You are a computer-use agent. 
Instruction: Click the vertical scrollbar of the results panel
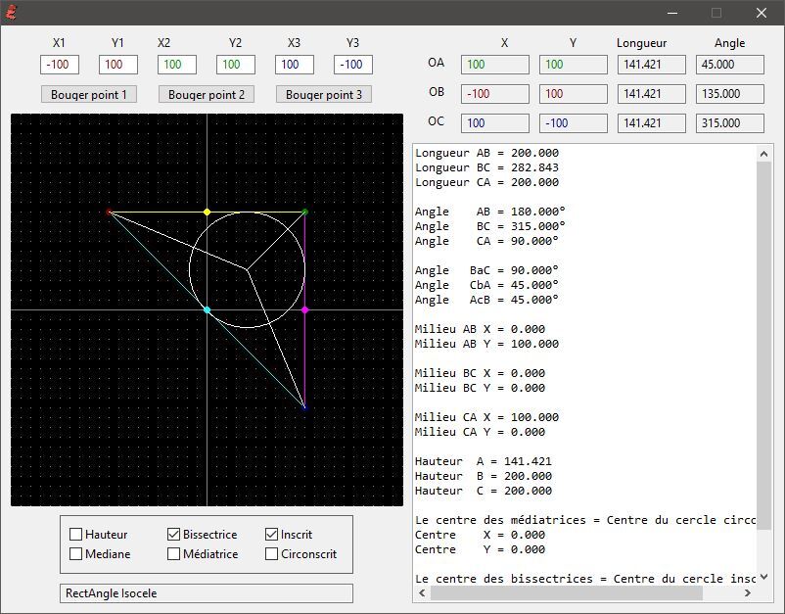point(764,343)
